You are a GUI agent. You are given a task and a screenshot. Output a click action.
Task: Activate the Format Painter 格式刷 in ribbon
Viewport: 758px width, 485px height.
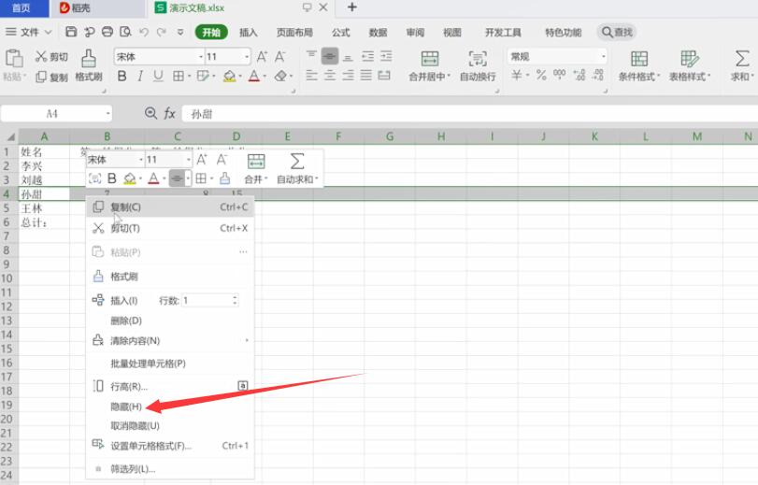(89, 64)
